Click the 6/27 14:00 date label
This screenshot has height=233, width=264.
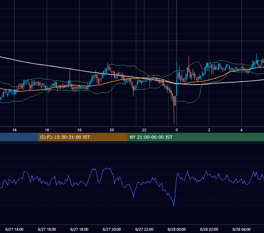click(14, 229)
